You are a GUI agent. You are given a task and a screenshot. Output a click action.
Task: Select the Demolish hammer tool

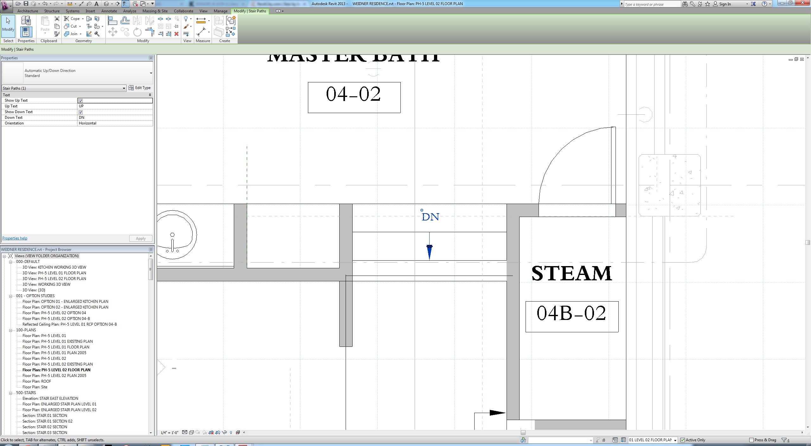(97, 34)
